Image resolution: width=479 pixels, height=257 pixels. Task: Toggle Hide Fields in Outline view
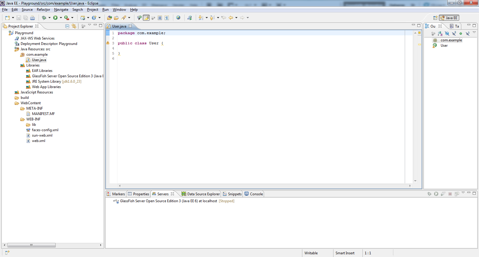(x=447, y=34)
